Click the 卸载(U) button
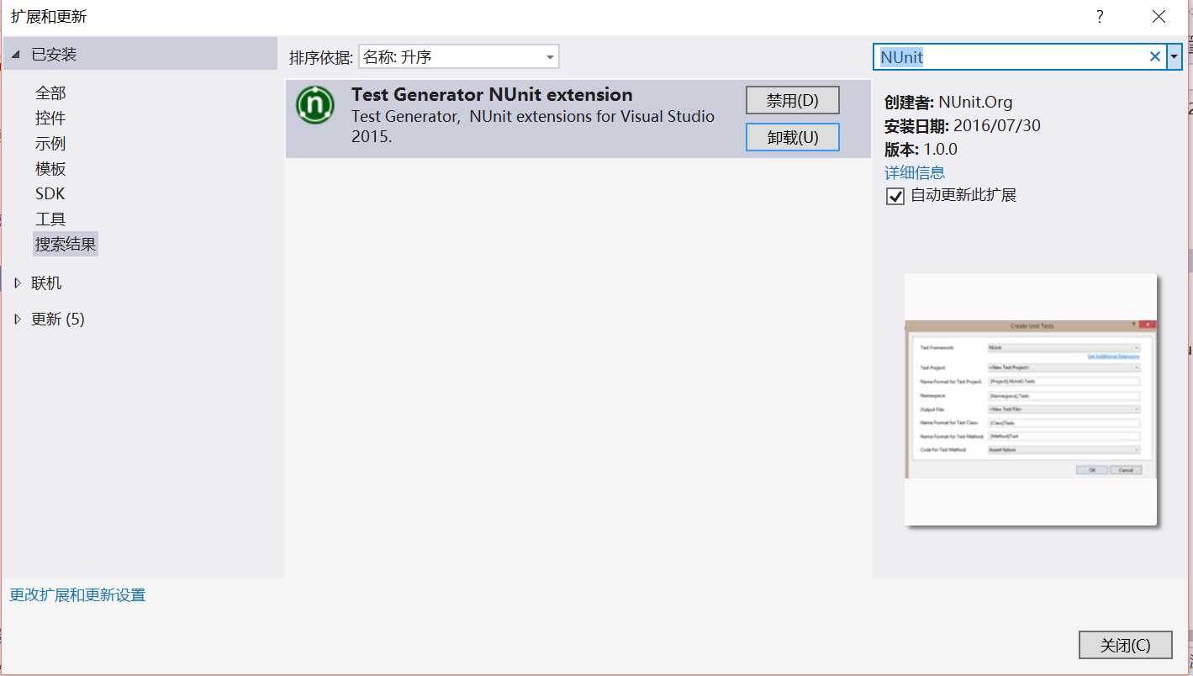 coord(793,137)
